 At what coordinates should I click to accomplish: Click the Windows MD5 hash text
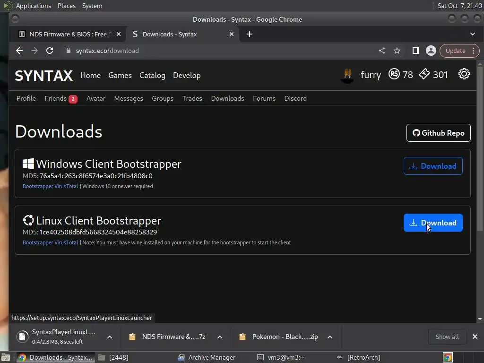click(96, 176)
